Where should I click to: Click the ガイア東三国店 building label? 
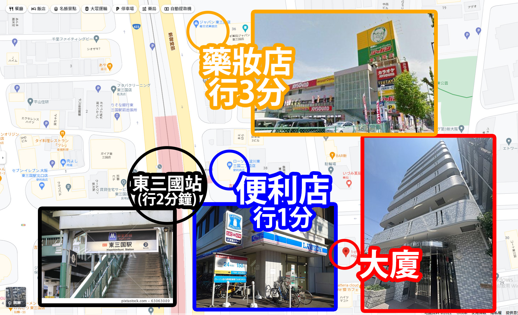pos(106,155)
